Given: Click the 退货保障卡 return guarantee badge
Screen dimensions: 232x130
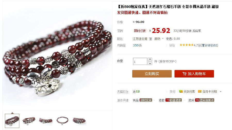Looking at the screenshot, I should coord(205,100).
